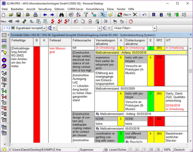Click the upper target bullseye sidebar icon

pyautogui.click(x=4, y=60)
